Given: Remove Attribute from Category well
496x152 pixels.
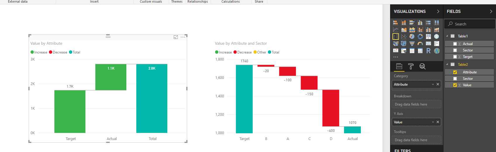Looking at the screenshot, I should tap(438, 84).
